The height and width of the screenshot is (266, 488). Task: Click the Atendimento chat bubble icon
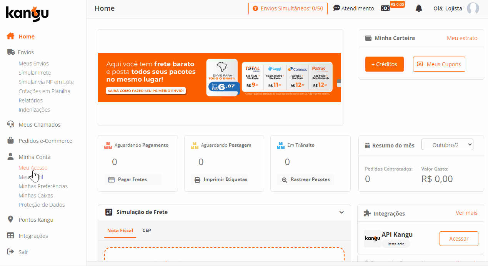pyautogui.click(x=337, y=8)
